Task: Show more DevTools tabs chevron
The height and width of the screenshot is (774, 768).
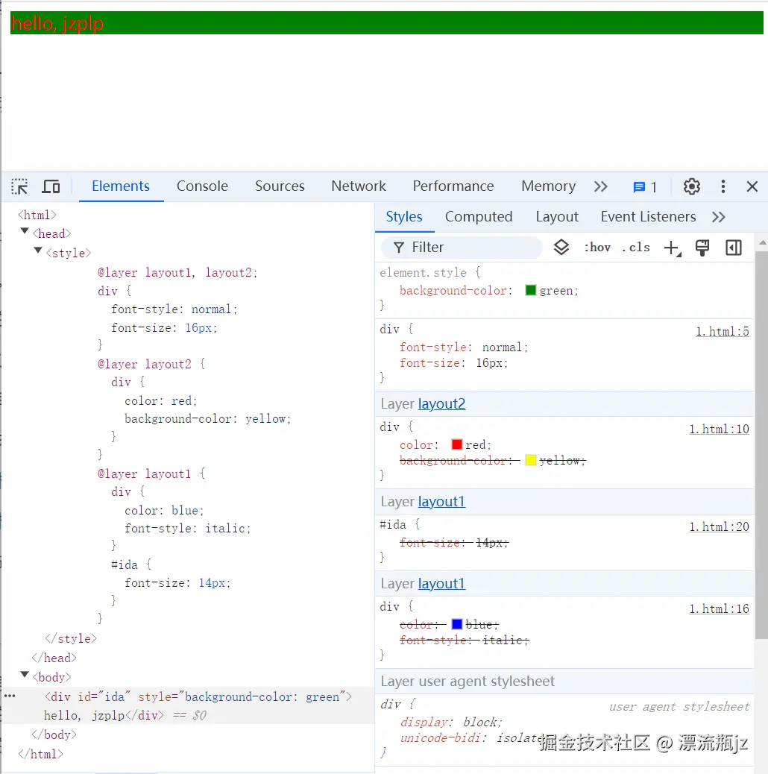Action: 601,186
